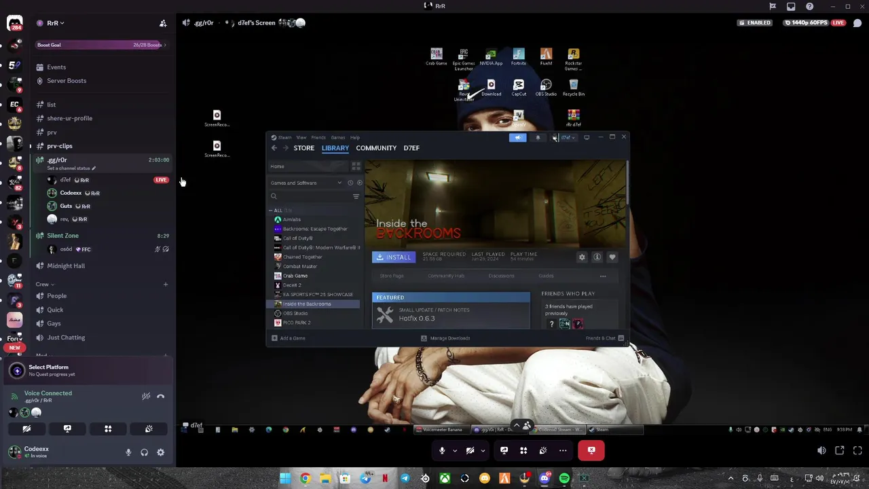This screenshot has width=869, height=489.
Task: Click the red stop watching stream button
Action: point(591,450)
